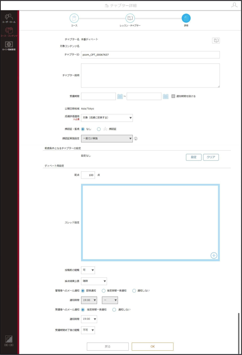Image resolution: width=242 pixels, height=355 pixels.
Task: Click the vertical scrollbar at right
Action: 239,333
